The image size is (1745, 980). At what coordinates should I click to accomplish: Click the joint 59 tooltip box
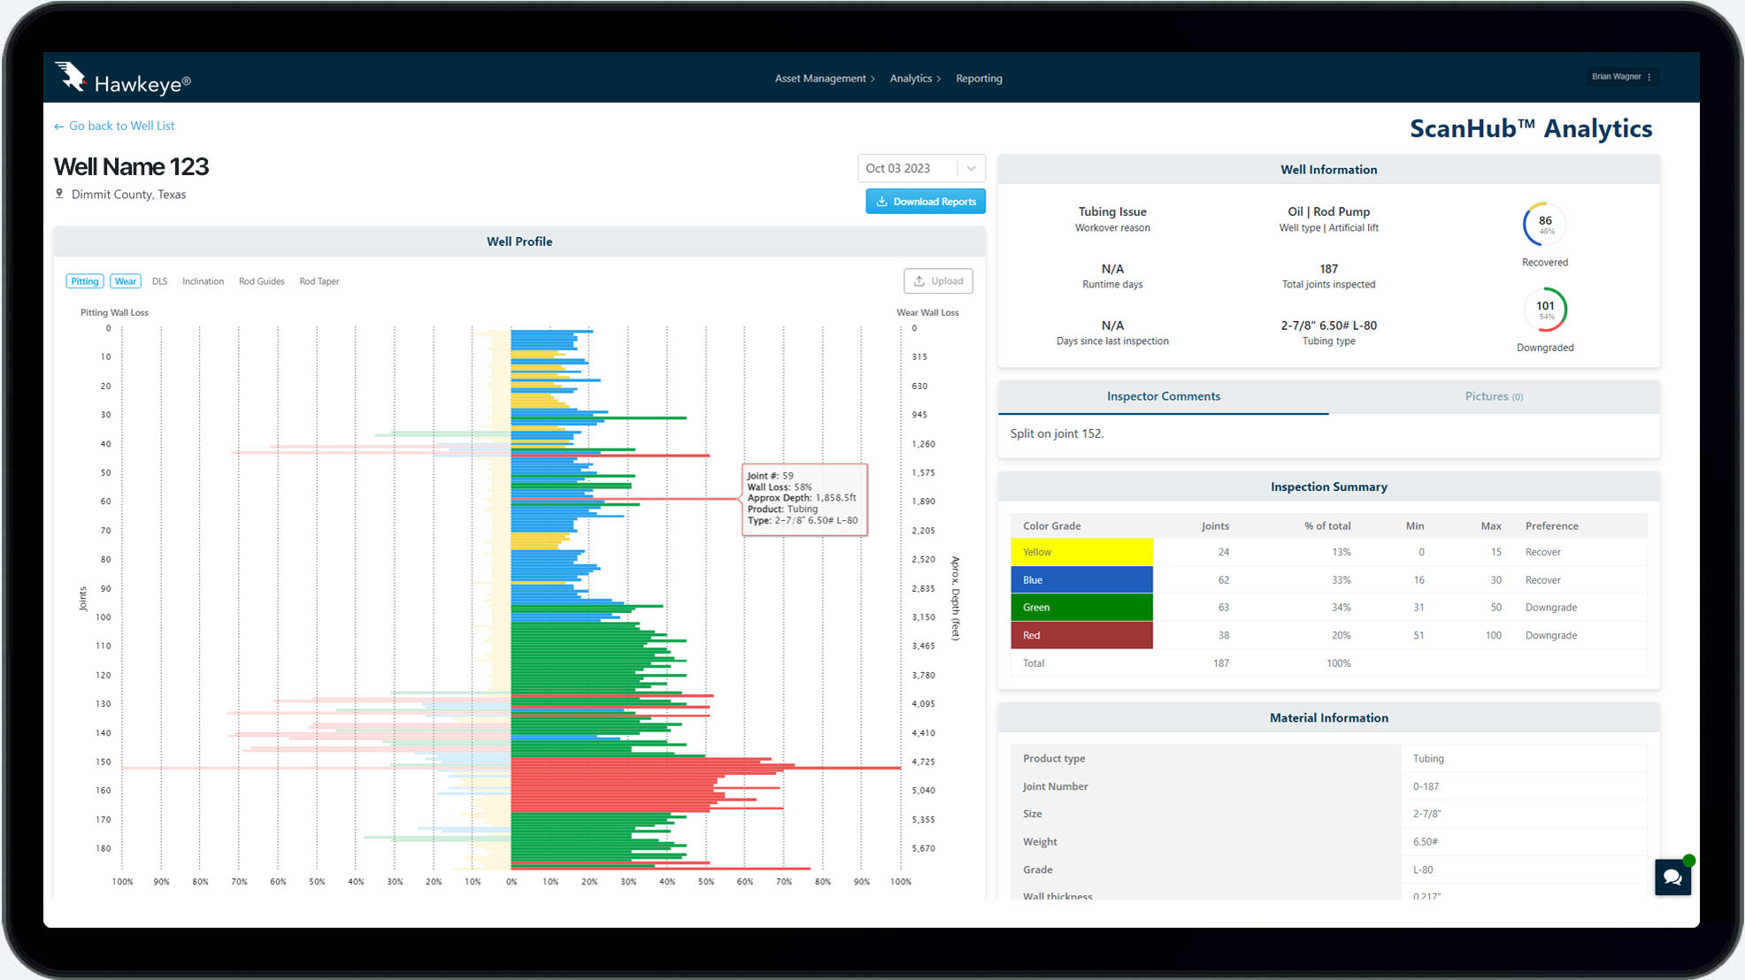pos(803,499)
